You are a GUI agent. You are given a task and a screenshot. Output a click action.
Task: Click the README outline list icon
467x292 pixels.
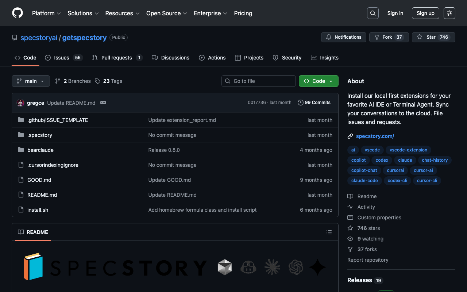click(329, 232)
